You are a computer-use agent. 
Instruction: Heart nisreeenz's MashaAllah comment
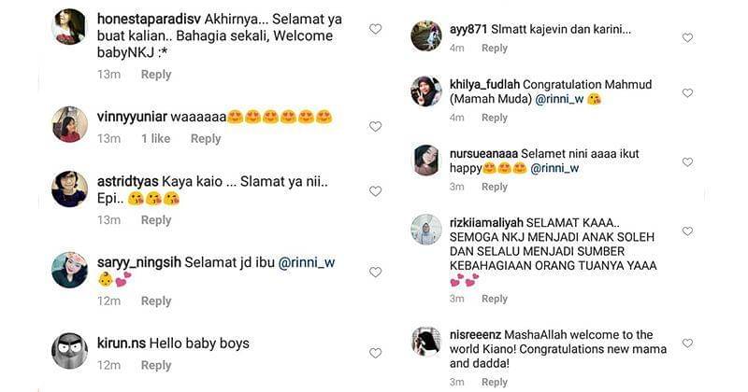coord(687,343)
